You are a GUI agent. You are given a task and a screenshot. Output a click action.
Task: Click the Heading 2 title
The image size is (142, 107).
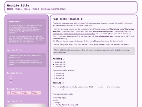click(58, 59)
